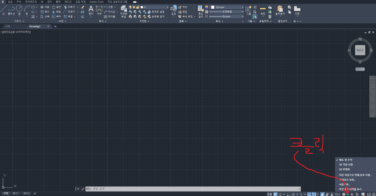Click the Measure (측정) tool
376x196 pixels.
(263, 10)
